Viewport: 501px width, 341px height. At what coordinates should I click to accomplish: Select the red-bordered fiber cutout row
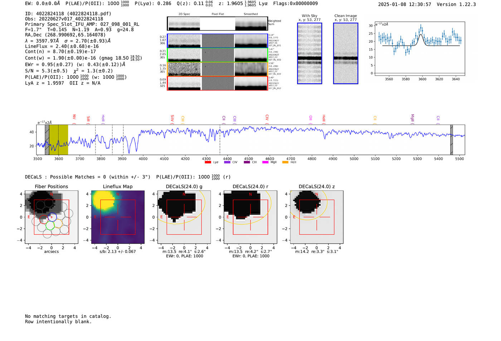click(217, 83)
